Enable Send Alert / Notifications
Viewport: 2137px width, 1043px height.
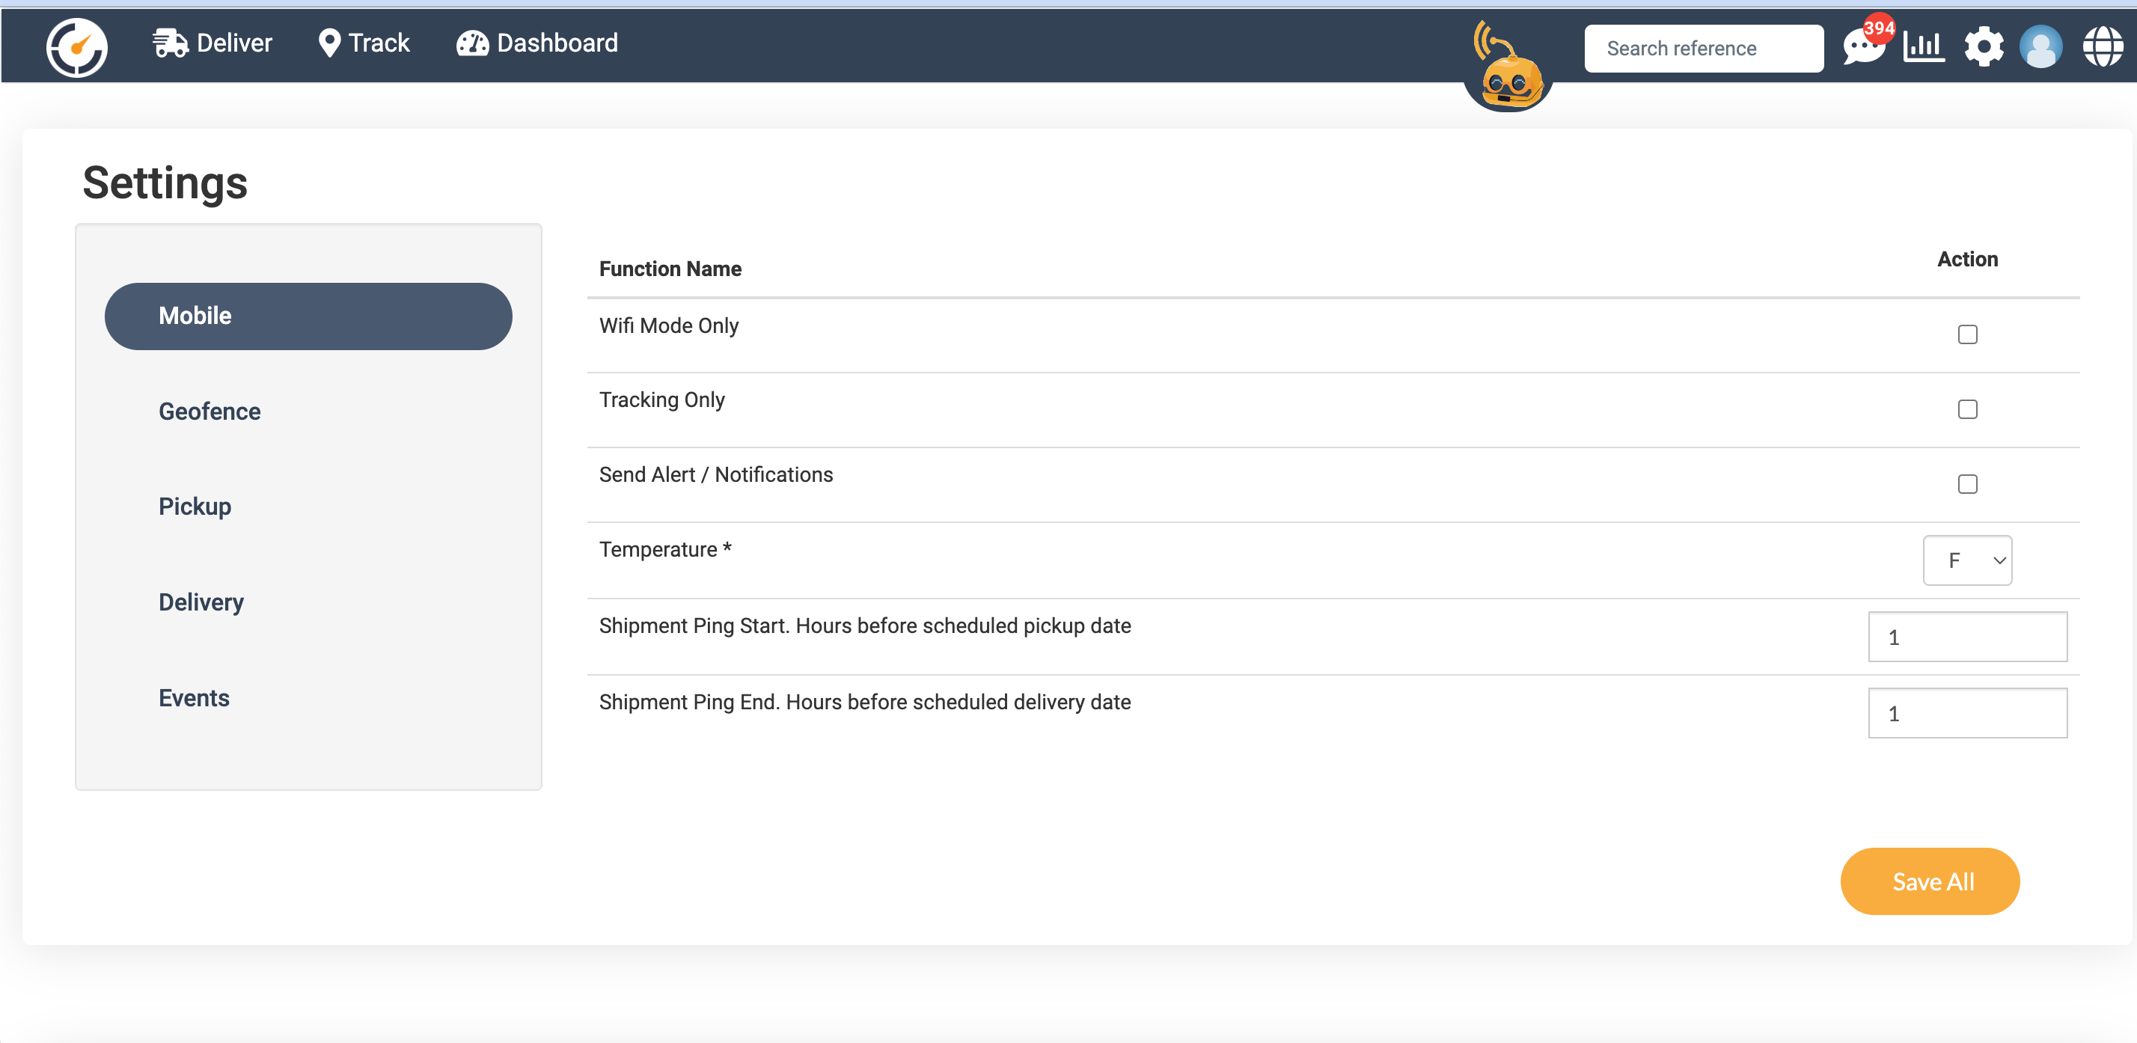coord(1967,484)
